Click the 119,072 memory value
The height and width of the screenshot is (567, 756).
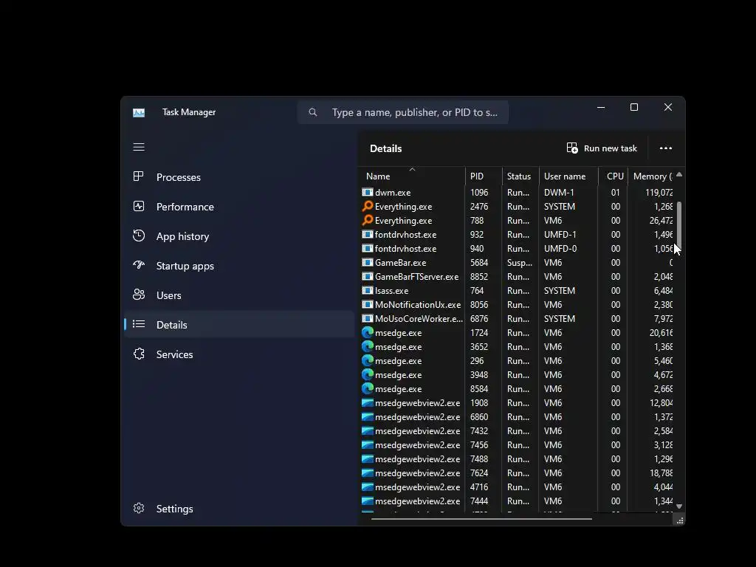pos(659,193)
